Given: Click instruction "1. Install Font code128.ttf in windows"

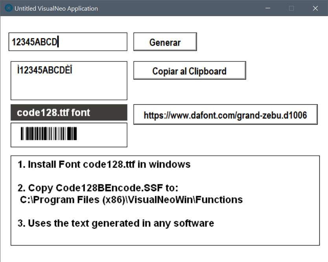Looking at the screenshot, I should coord(104,164).
